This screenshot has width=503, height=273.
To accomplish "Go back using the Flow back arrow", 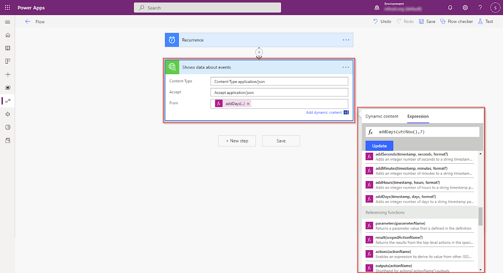I will coord(28,22).
